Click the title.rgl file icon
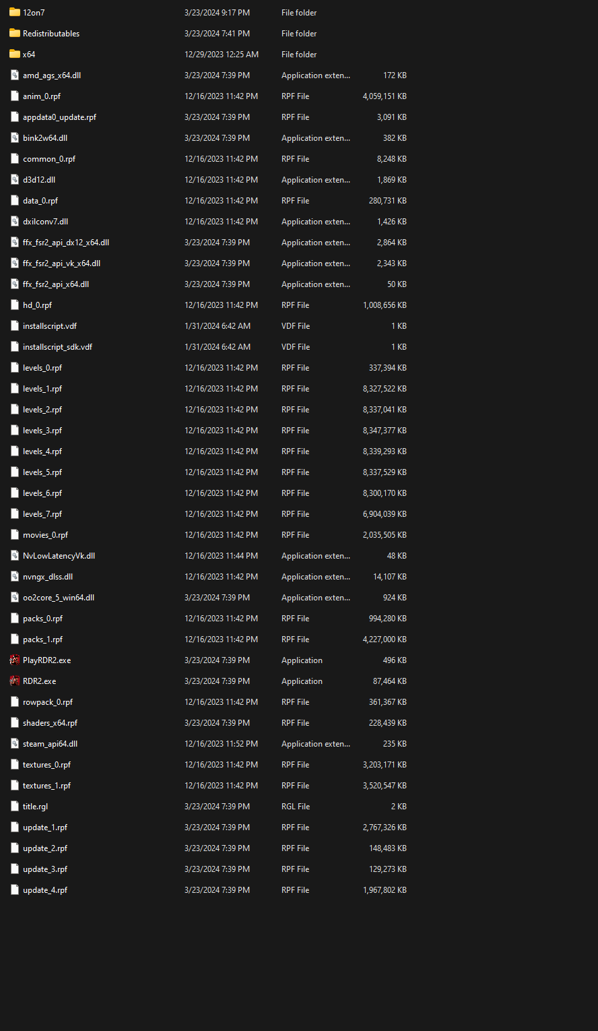This screenshot has height=1031, width=598. [x=15, y=806]
